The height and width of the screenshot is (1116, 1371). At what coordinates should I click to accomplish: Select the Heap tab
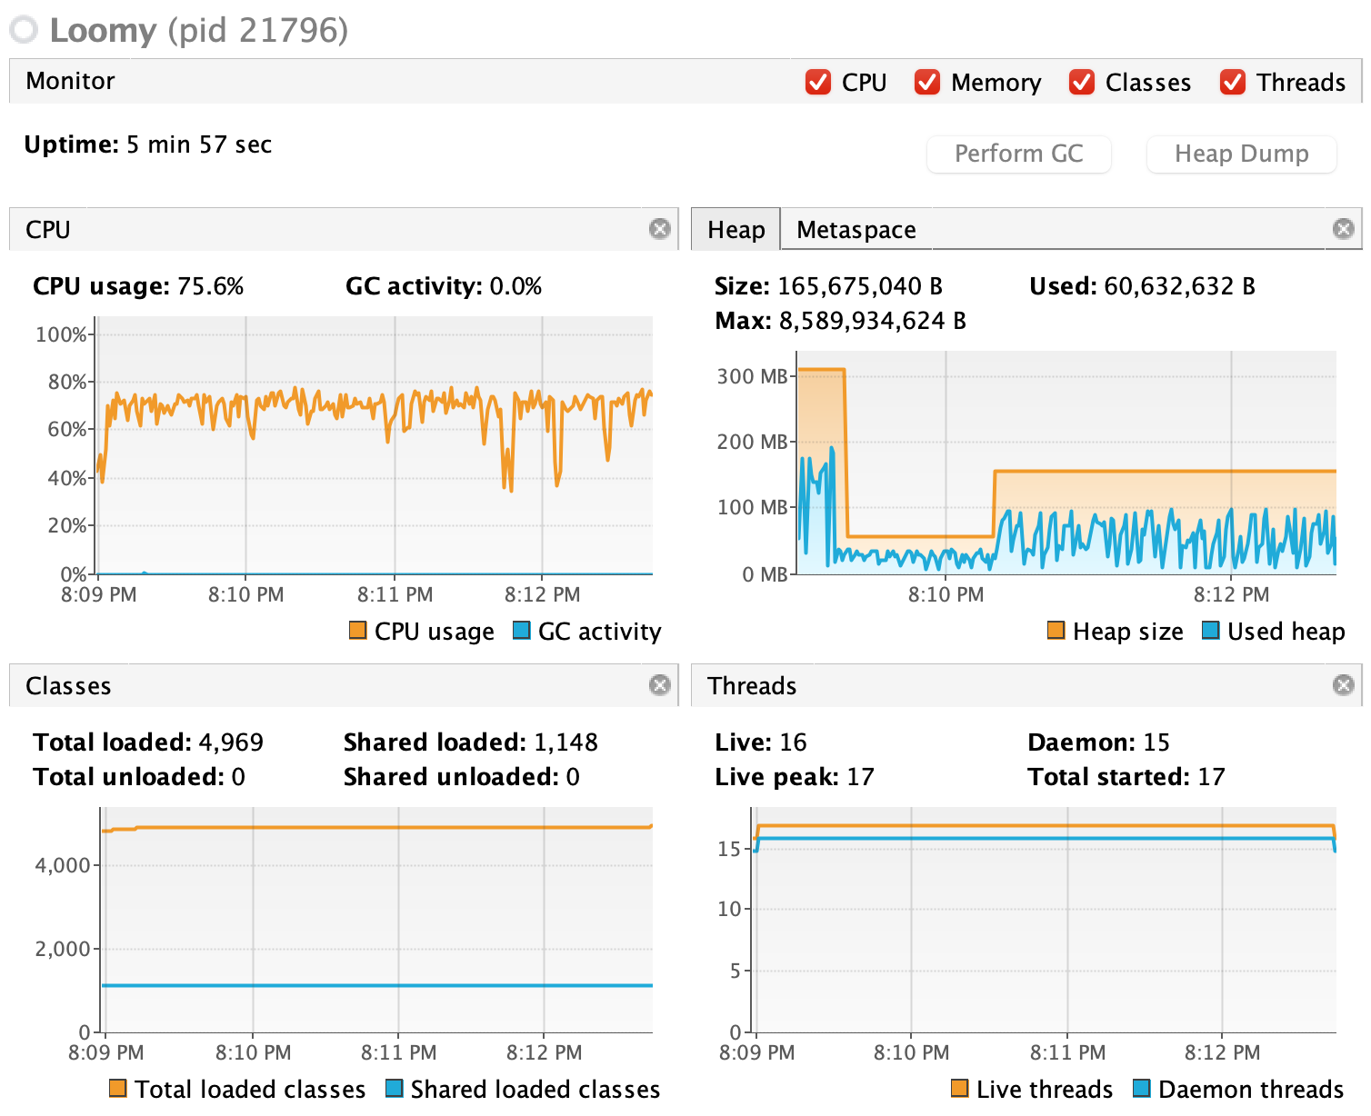pyautogui.click(x=736, y=230)
